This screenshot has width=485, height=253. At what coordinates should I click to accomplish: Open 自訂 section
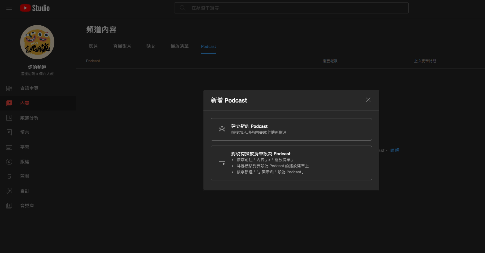38,191
